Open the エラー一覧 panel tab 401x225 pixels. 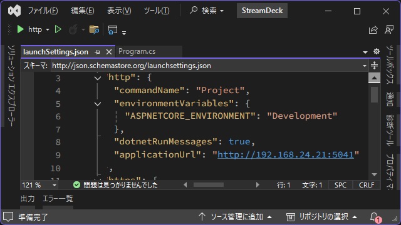58,199
